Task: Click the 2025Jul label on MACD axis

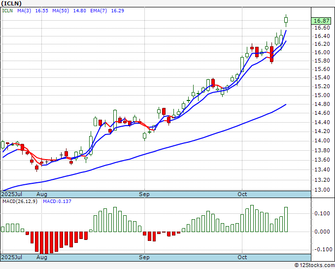Action: coord(12,257)
